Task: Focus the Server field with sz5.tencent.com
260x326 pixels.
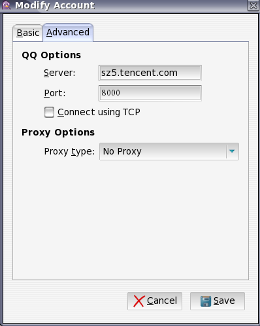Action: pos(150,73)
